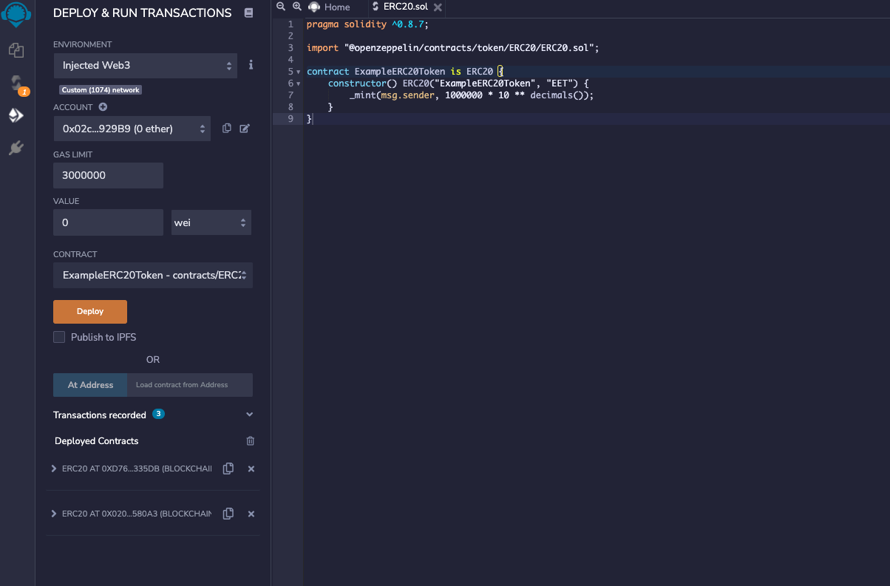Open the Remix home logo icon
This screenshot has height=586, width=890.
(x=16, y=14)
